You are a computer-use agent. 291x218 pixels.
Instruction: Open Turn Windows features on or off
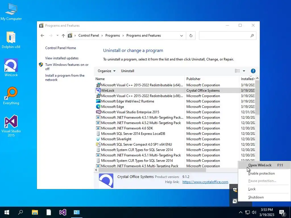coord(67,67)
